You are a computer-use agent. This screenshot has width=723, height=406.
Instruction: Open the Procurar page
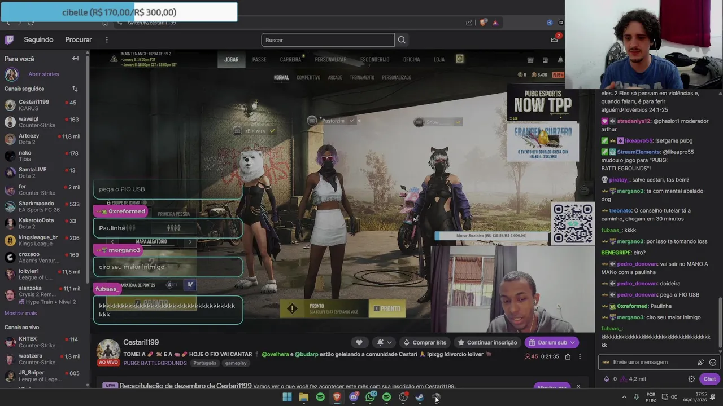coord(79,39)
